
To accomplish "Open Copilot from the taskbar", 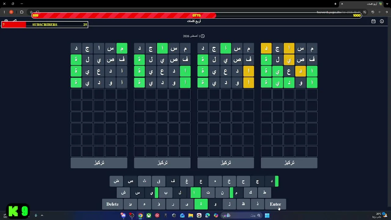I will 216,215.
